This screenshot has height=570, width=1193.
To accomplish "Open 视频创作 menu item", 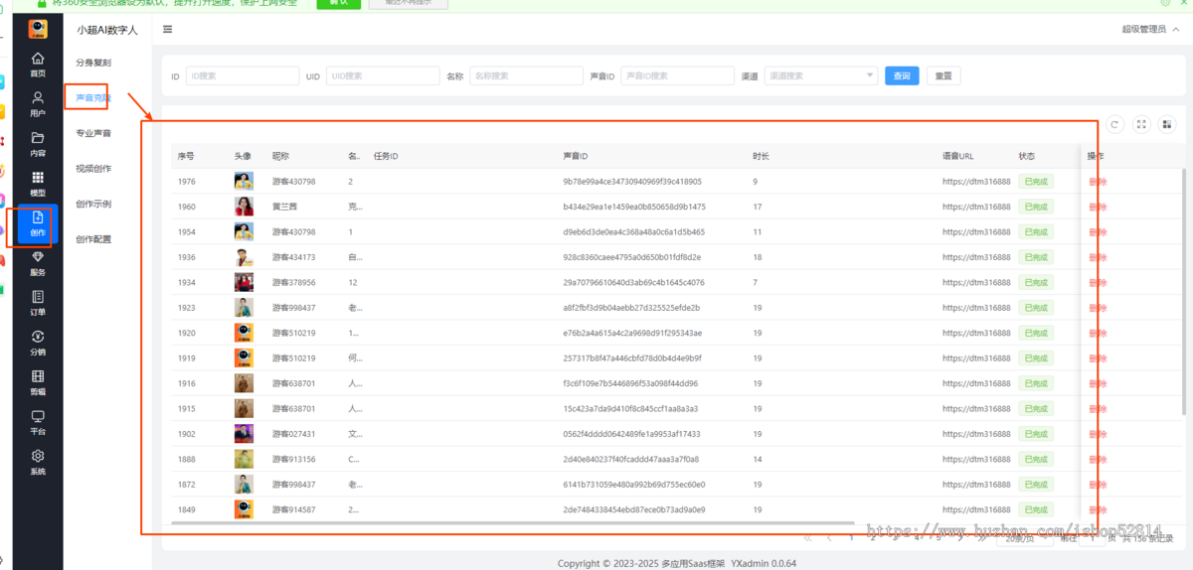I will tap(93, 169).
